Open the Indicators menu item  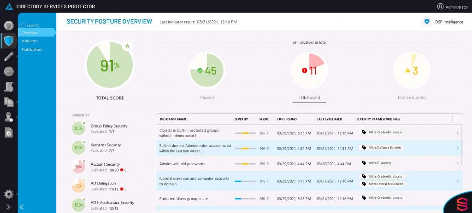coord(30,41)
